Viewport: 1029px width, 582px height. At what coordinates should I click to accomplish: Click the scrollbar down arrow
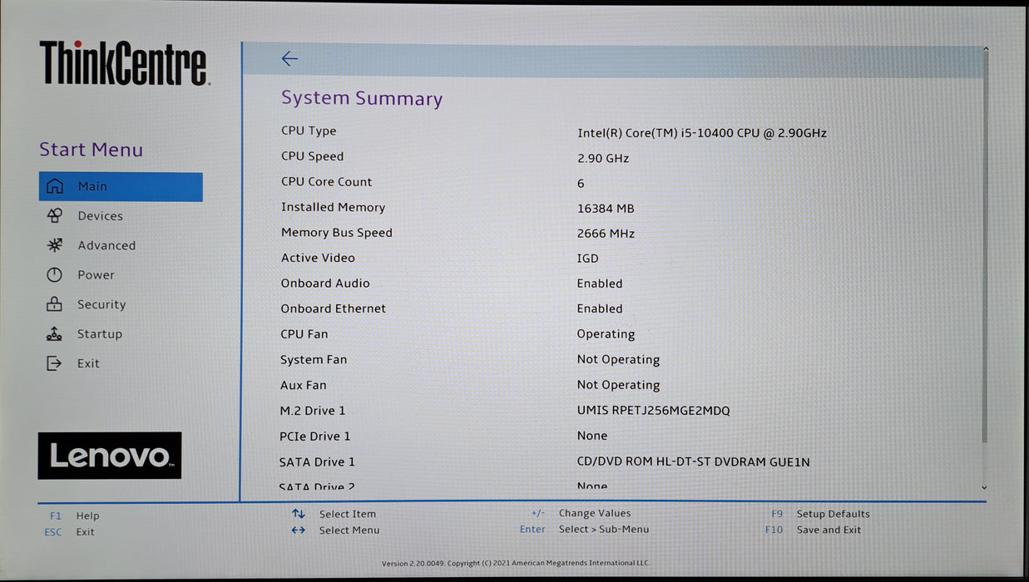(x=985, y=488)
